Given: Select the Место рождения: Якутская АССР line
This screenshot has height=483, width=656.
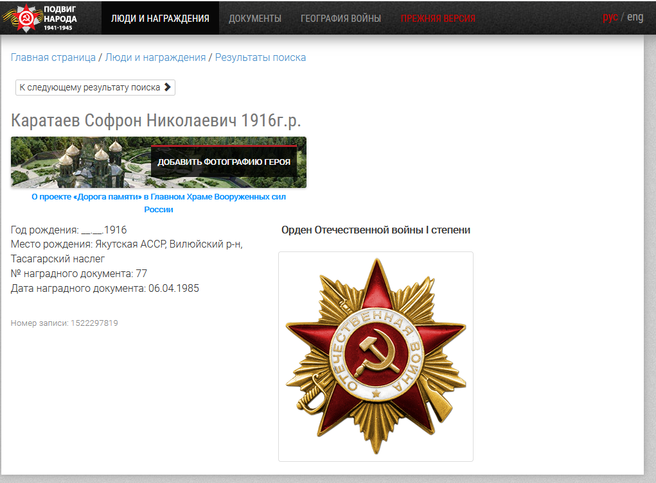Looking at the screenshot, I should (127, 244).
